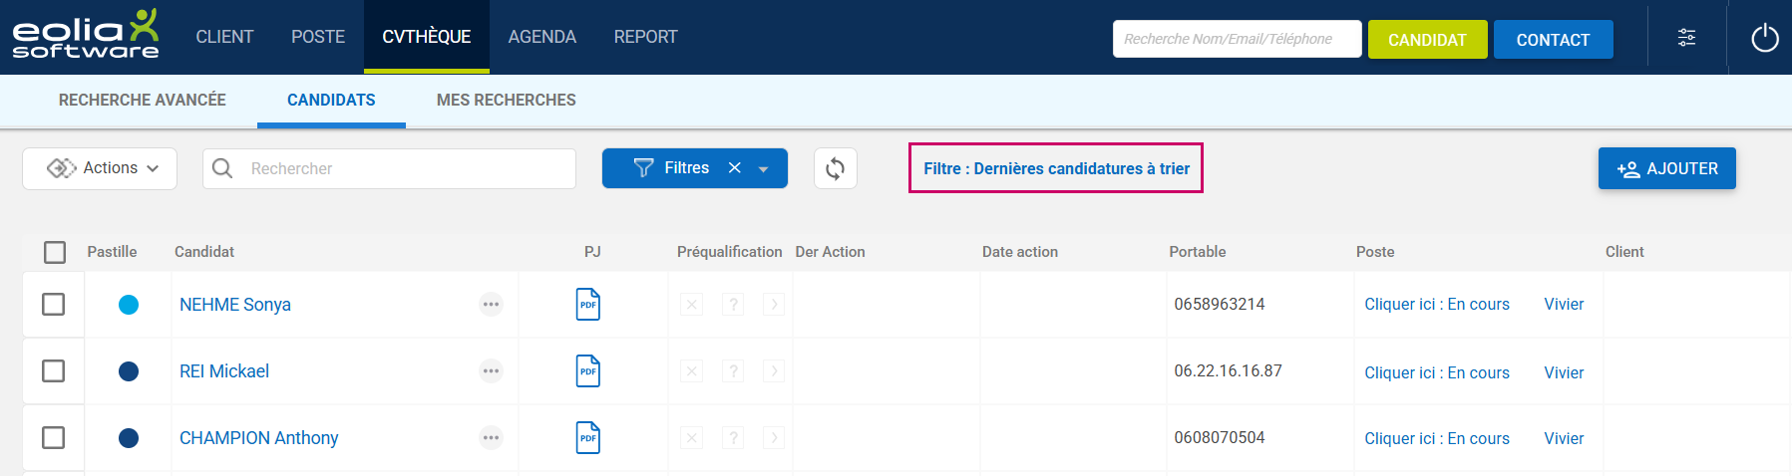This screenshot has width=1792, height=476.
Task: Check the box for NEHME Sonya
Action: tap(54, 305)
